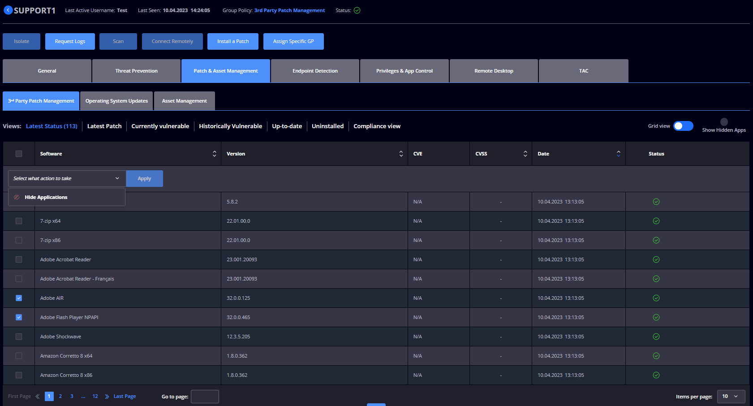
Task: Click the Scan button
Action: [x=118, y=41]
